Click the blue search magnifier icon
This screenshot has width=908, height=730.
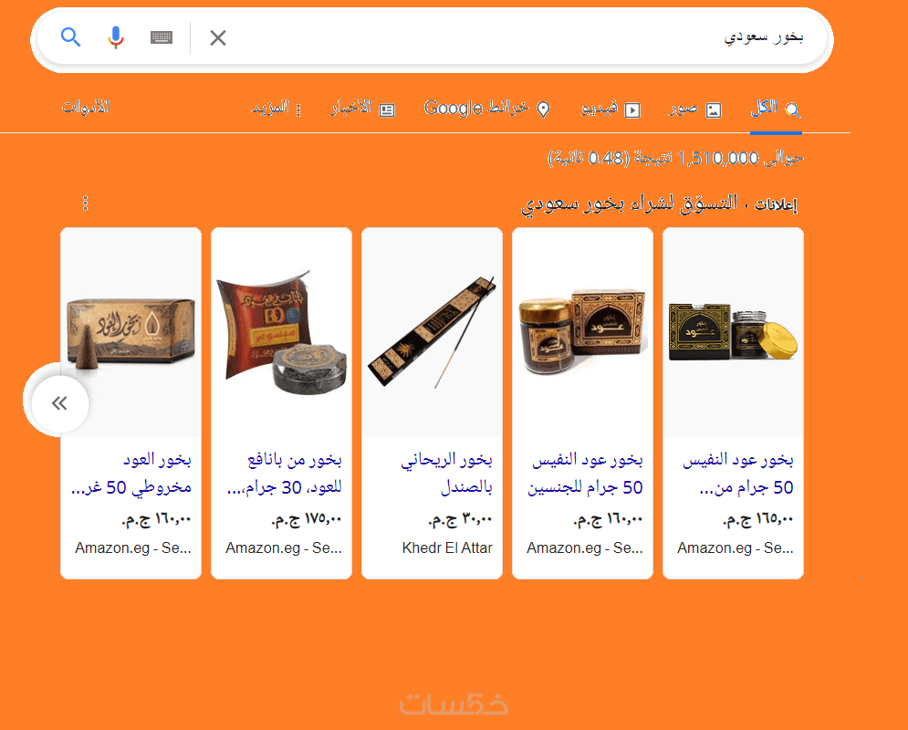pos(70,37)
